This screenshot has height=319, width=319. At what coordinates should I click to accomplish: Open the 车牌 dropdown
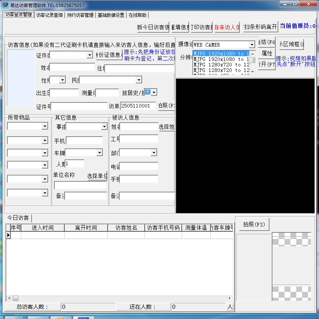(99, 153)
